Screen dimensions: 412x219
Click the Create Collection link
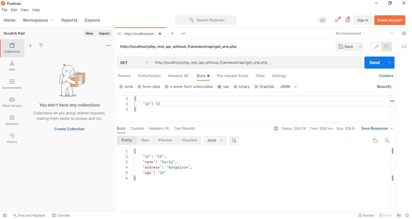point(69,129)
